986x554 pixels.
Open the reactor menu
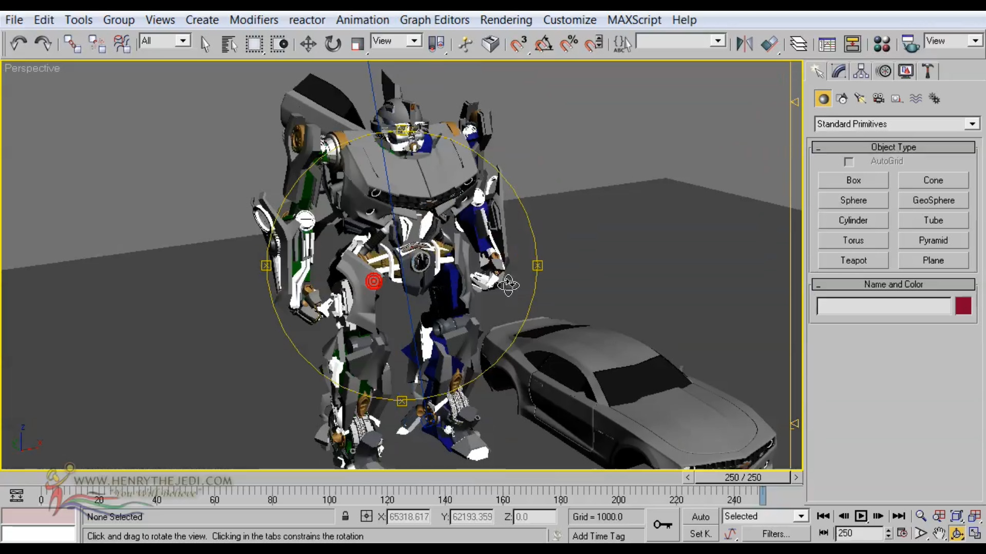tap(307, 20)
